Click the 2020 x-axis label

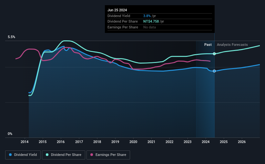click(x=133, y=142)
